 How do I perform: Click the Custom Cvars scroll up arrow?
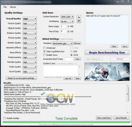[x=79, y=67]
